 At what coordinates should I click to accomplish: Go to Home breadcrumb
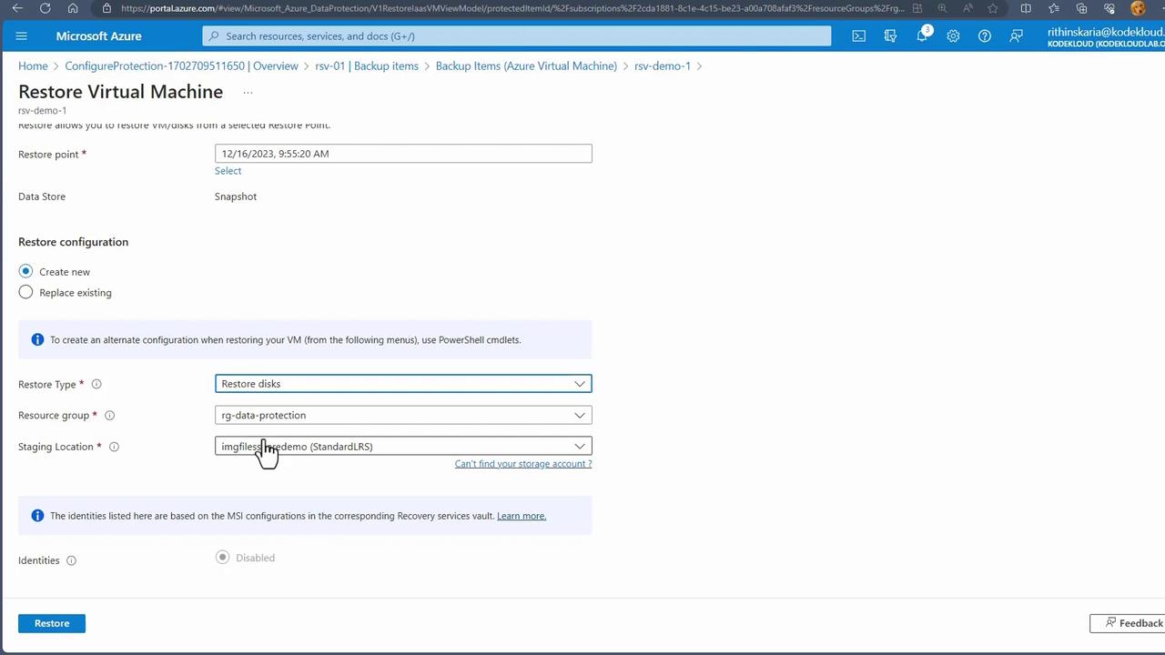point(33,66)
